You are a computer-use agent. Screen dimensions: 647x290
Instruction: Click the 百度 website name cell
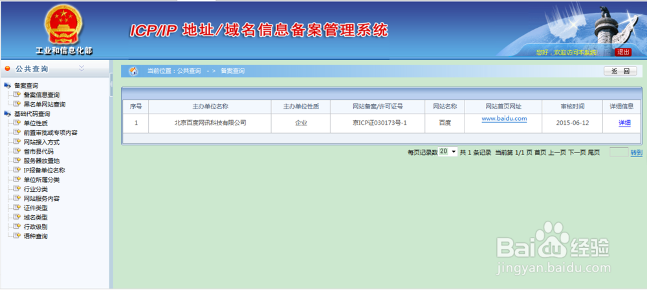tap(445, 123)
